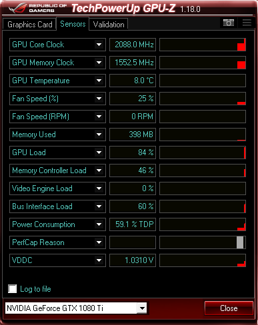Open the VDDC sensor dropdown arrow
Viewport: 258px width, 325px height.
99,260
